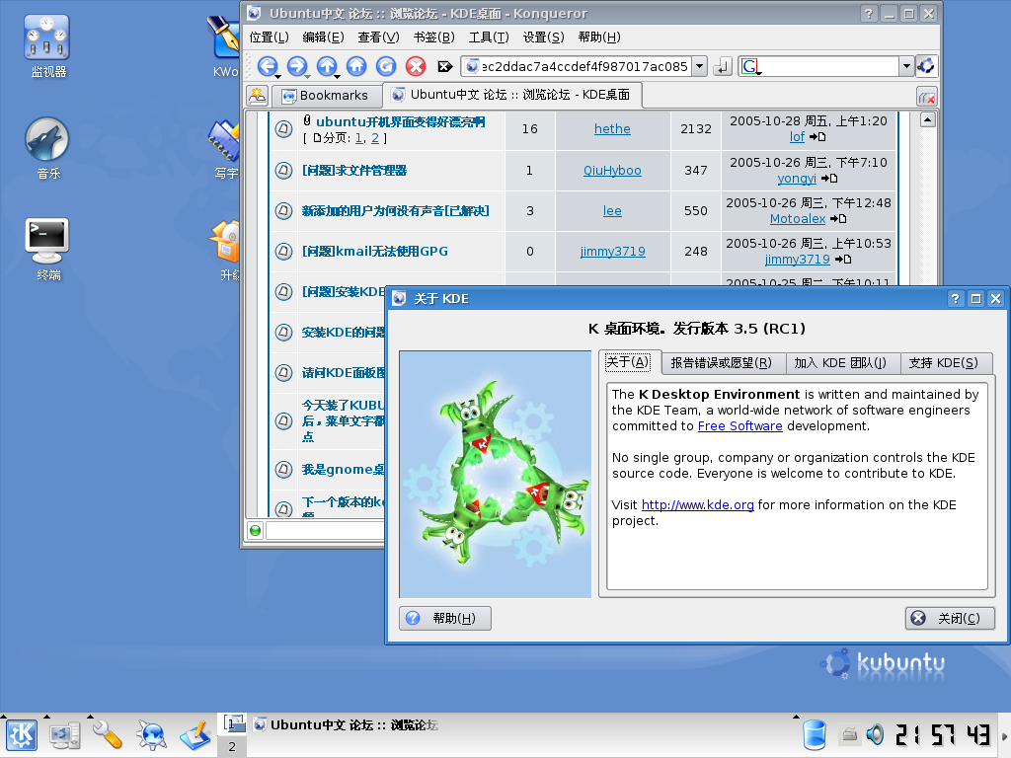Open the 音乐 desktop icon
The image size is (1011, 758).
tap(47, 148)
